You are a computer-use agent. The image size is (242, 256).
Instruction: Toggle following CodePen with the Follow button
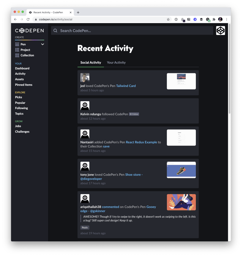(x=134, y=114)
